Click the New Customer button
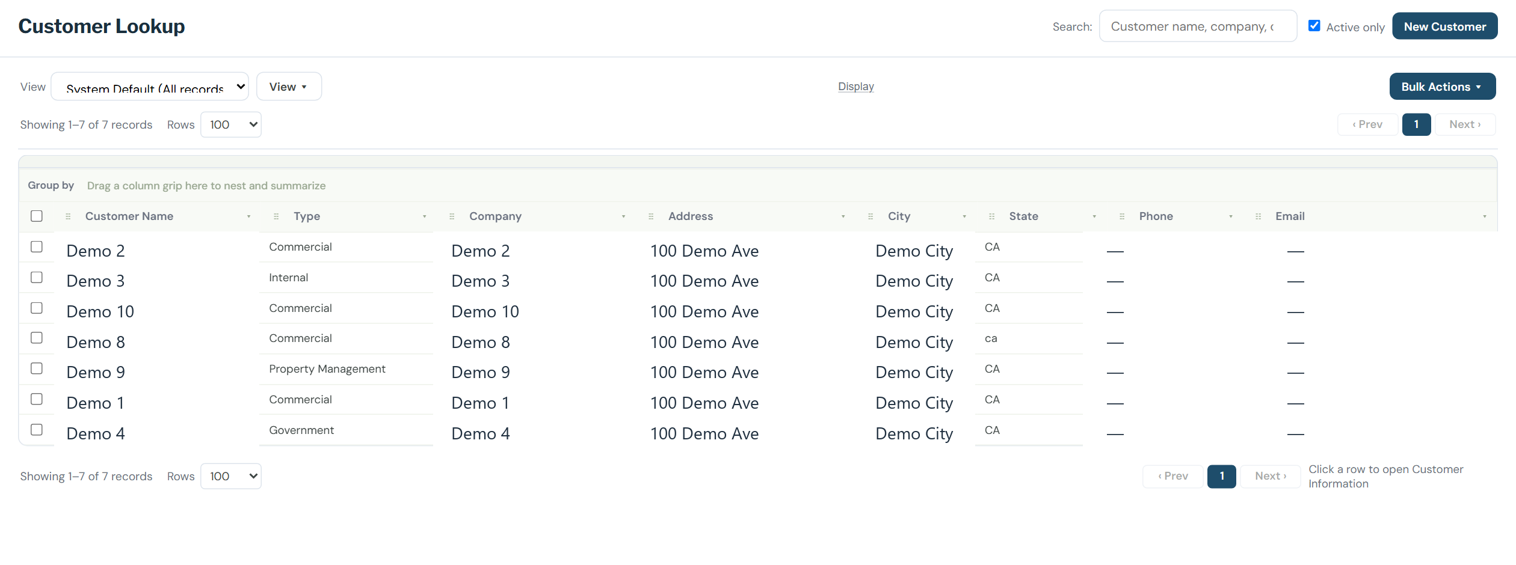 coord(1444,26)
